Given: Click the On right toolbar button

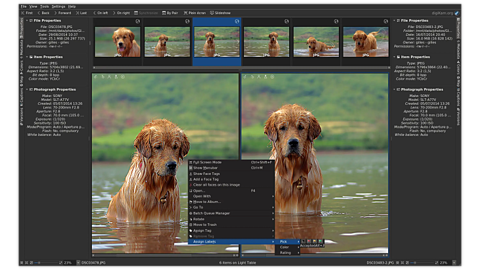Looking at the screenshot, I should [x=122, y=13].
